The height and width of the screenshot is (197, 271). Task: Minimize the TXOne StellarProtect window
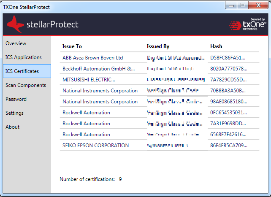(231, 5)
